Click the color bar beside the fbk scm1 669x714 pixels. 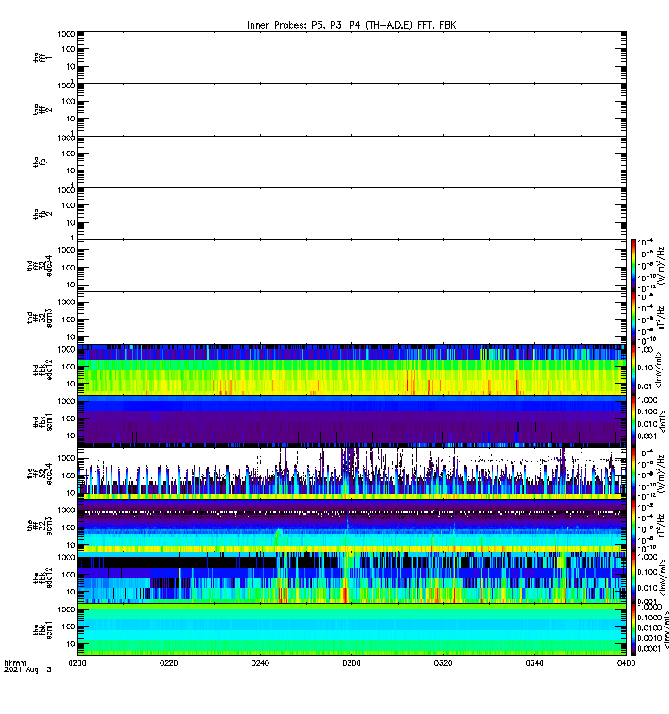pyautogui.click(x=633, y=630)
